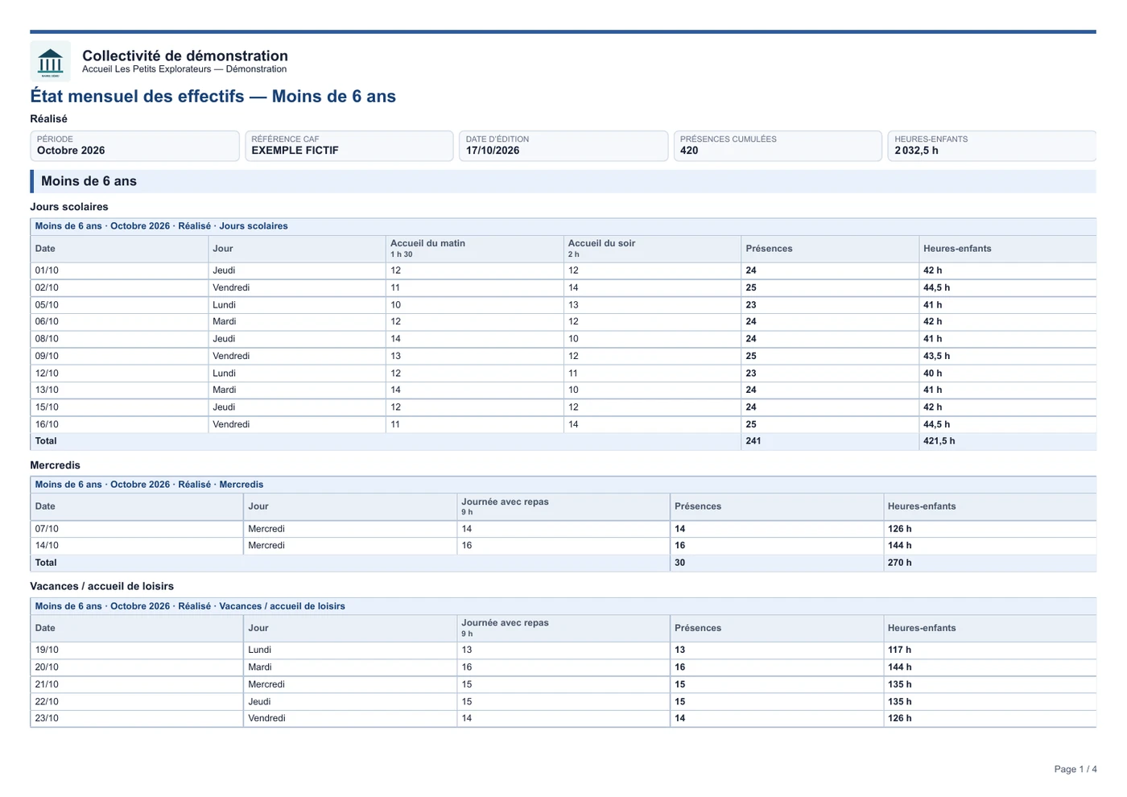Select the edition date '17/10/2026'
This screenshot has width=1127, height=797.
[493, 151]
